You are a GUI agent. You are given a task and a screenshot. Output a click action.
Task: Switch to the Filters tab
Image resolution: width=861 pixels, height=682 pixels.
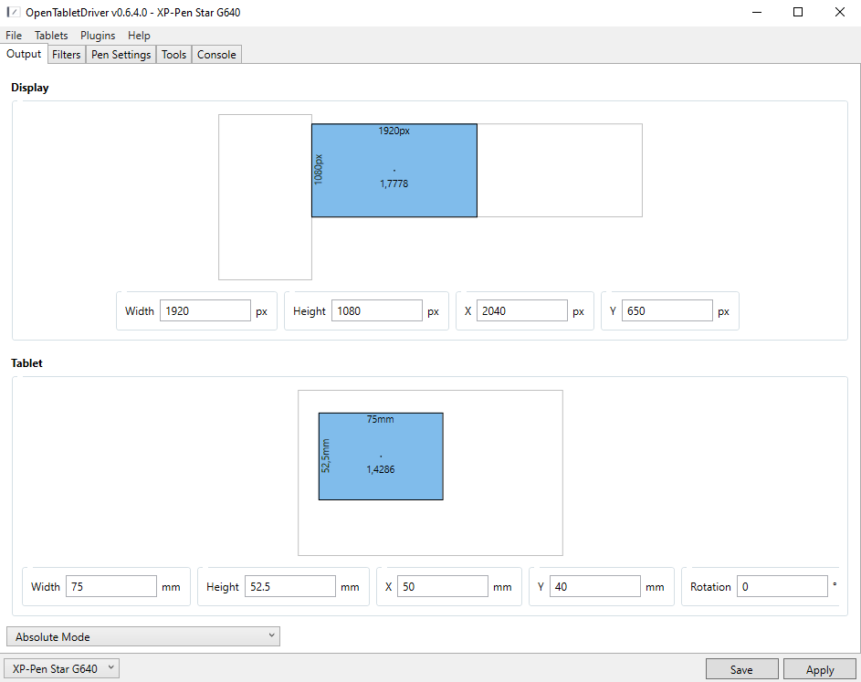(x=67, y=55)
